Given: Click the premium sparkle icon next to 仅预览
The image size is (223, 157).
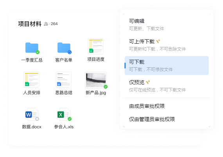Looking at the screenshot, I should (x=148, y=82).
